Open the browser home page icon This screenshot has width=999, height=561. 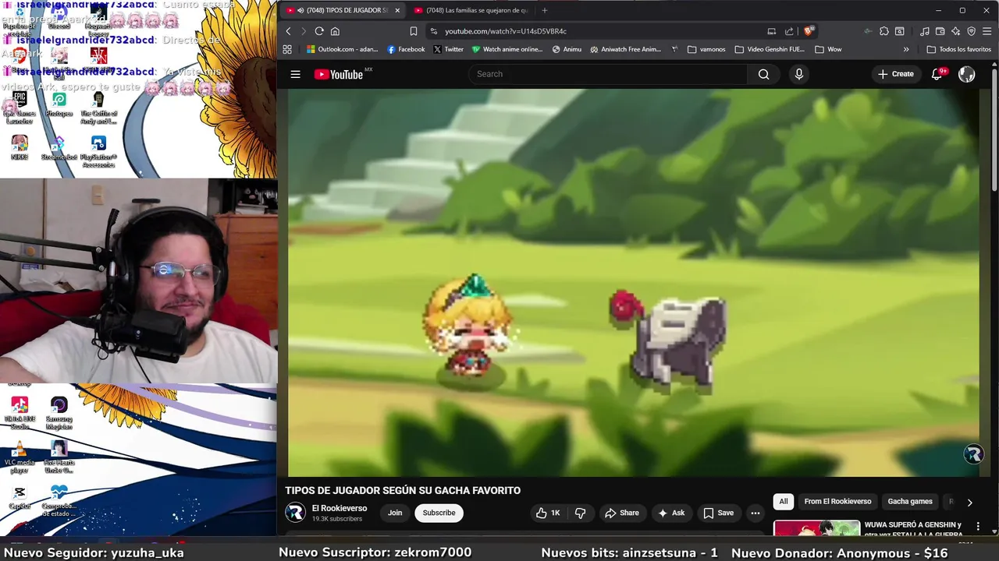click(335, 31)
